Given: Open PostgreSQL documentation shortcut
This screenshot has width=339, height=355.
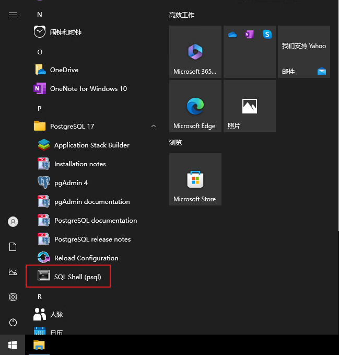Looking at the screenshot, I should point(95,220).
